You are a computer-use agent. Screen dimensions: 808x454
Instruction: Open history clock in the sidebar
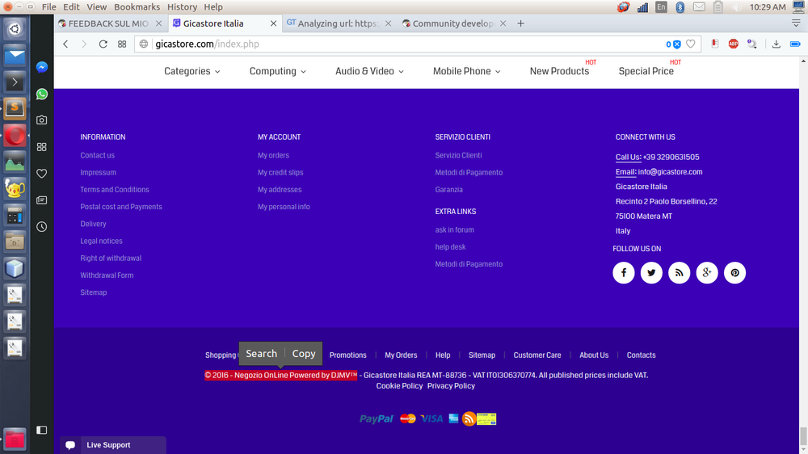[42, 227]
